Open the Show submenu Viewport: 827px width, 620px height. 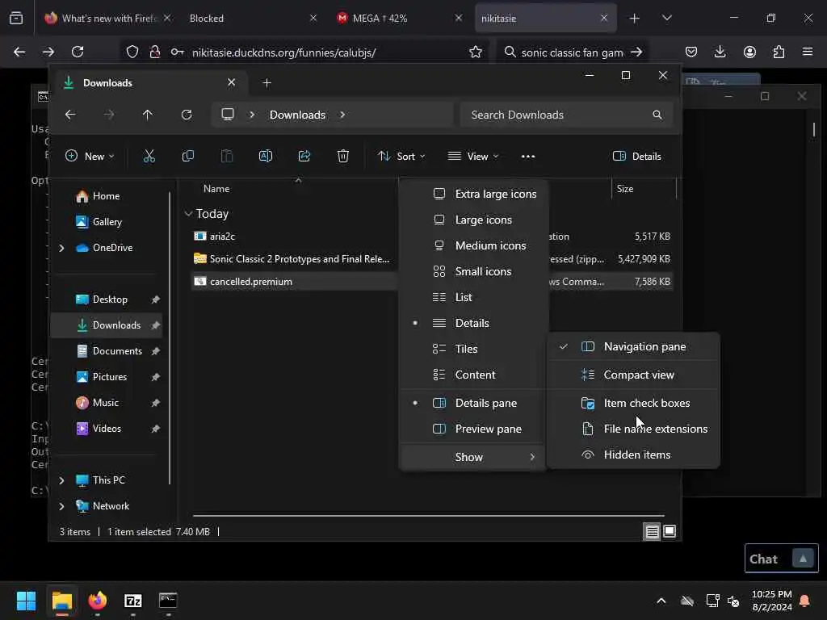click(x=472, y=457)
